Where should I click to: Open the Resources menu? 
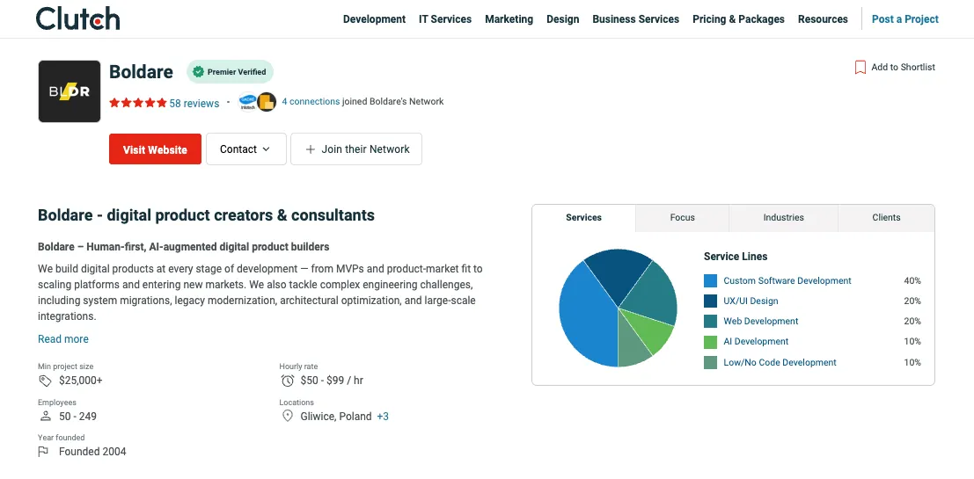point(823,19)
